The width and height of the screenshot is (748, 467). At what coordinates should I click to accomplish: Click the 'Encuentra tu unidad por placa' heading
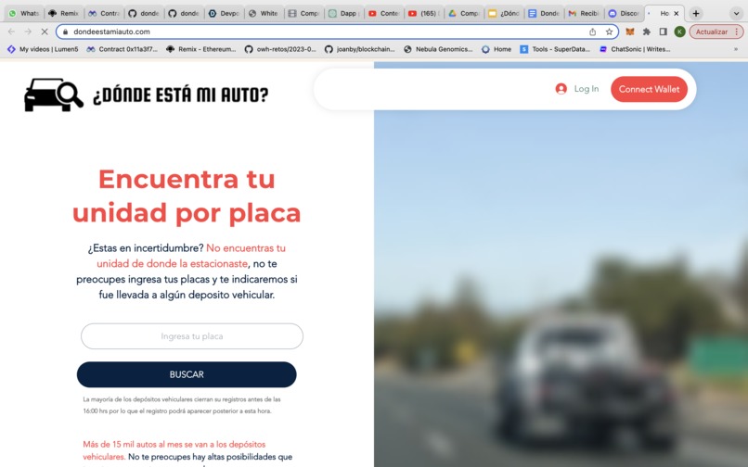(x=187, y=196)
